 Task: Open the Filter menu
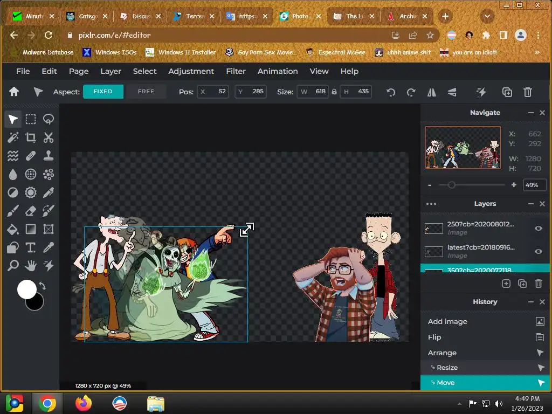236,71
